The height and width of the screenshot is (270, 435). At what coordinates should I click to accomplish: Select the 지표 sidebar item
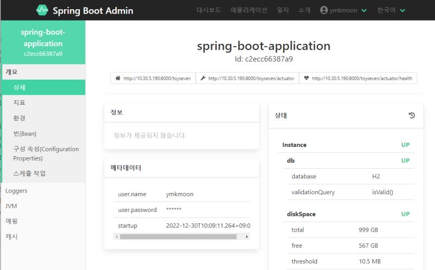[43, 102]
